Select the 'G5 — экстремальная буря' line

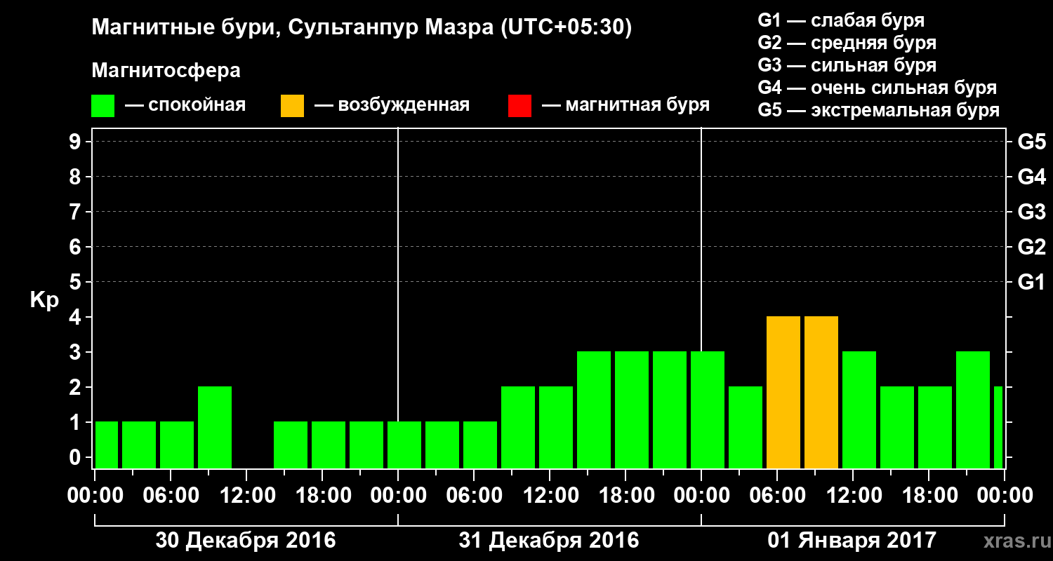[878, 110]
